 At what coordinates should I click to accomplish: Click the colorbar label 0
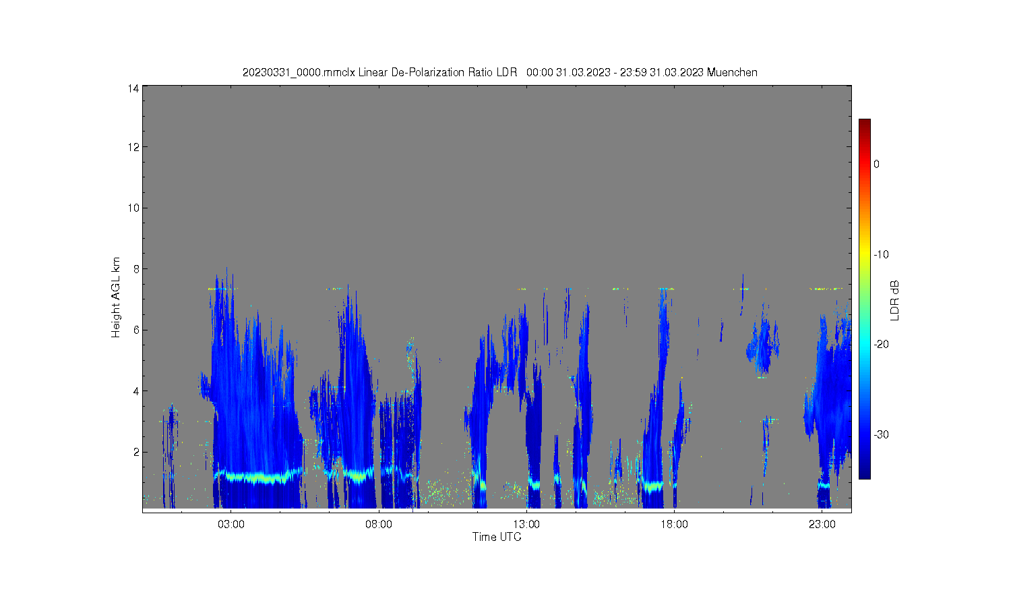(x=877, y=164)
